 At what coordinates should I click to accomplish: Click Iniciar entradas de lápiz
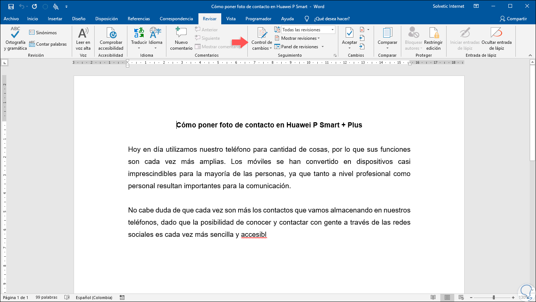pos(464,39)
